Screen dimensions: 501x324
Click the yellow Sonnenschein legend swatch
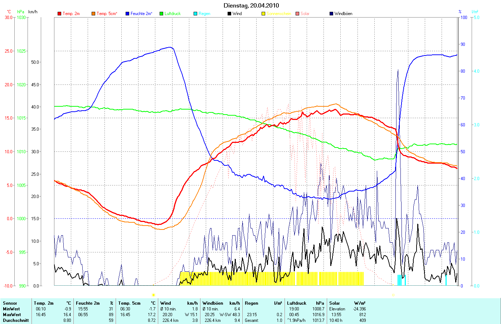(263, 14)
